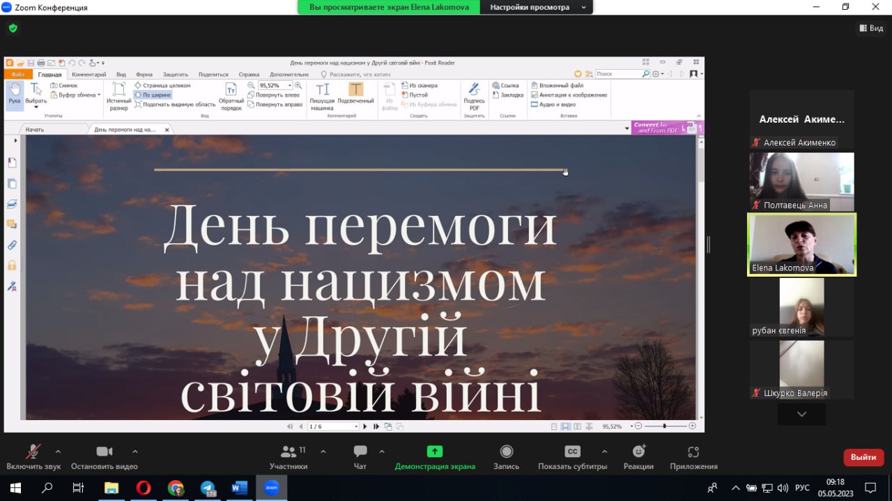Screen dimensions: 892x501
Task: Expand video options arrow beside camera
Action: click(135, 451)
